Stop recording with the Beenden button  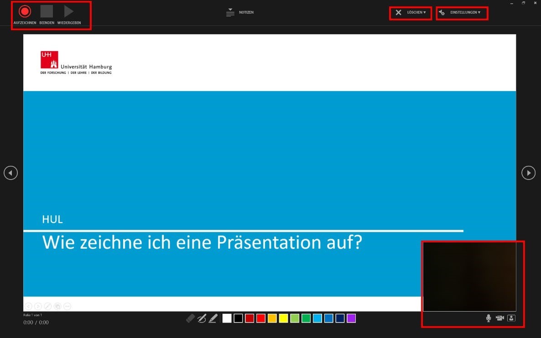pyautogui.click(x=47, y=12)
